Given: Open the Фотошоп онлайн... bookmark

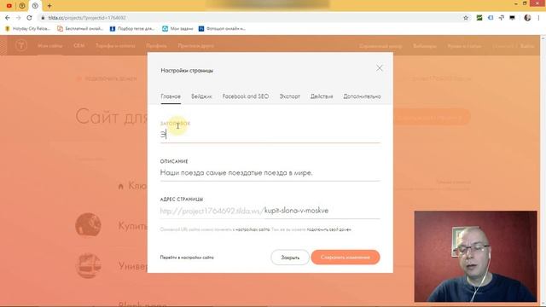Looking at the screenshot, I should tap(222, 28).
